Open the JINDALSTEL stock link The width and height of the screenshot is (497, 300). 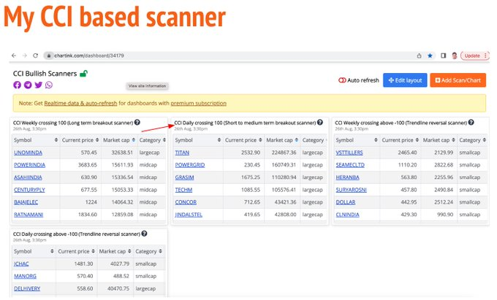(189, 215)
